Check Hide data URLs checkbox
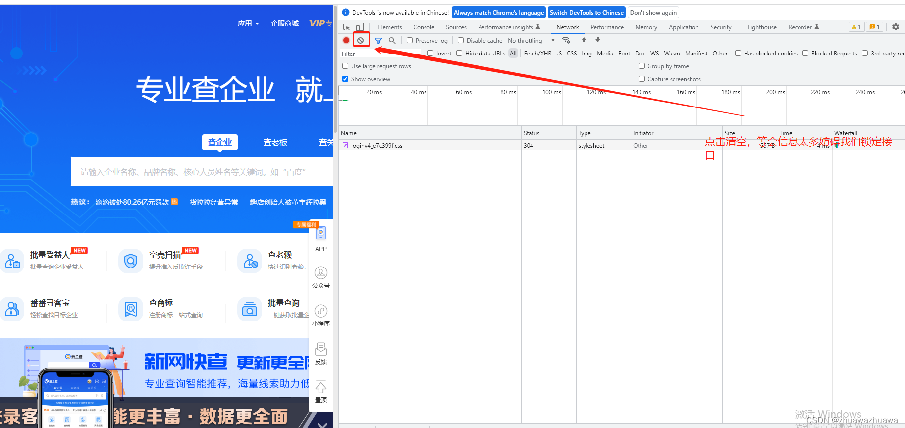Viewport: 905px width, 428px height. (x=459, y=53)
